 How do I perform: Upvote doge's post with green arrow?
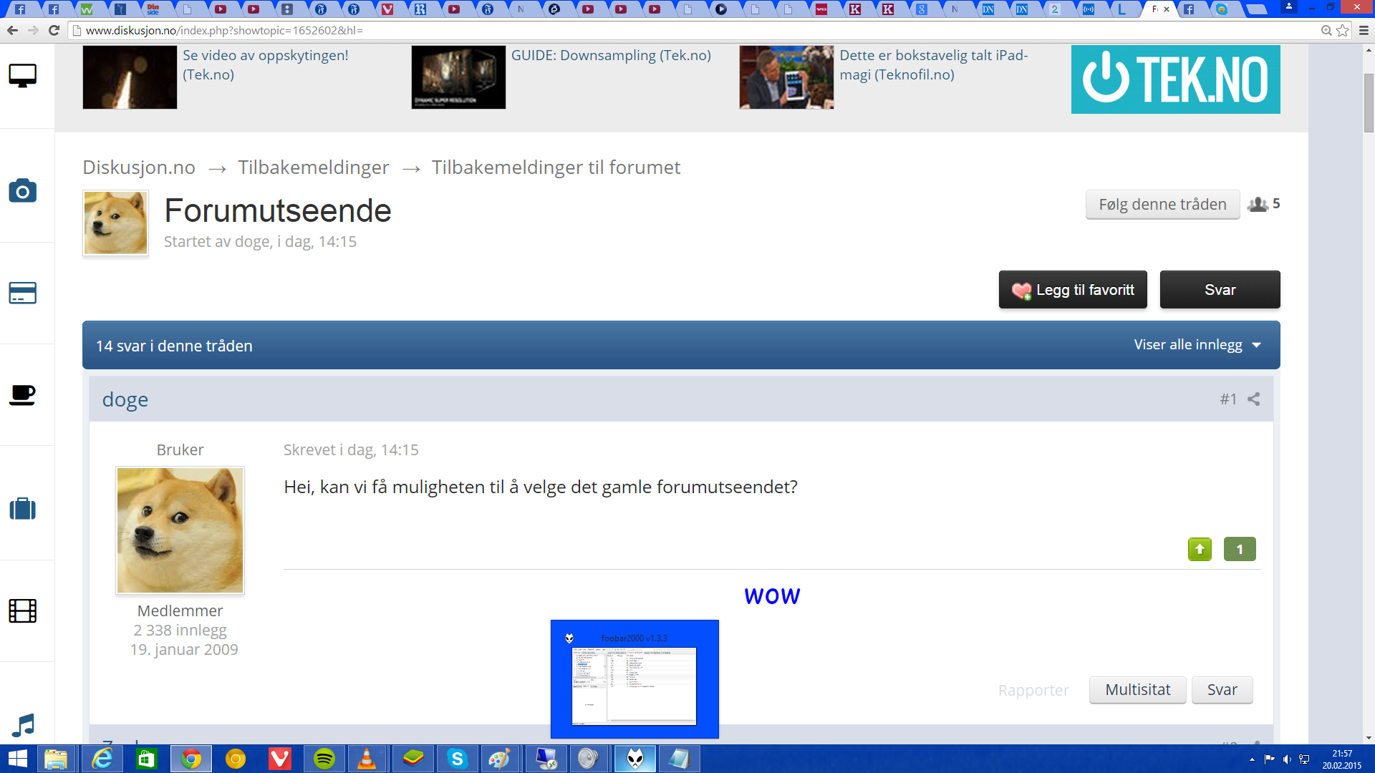(x=1200, y=549)
